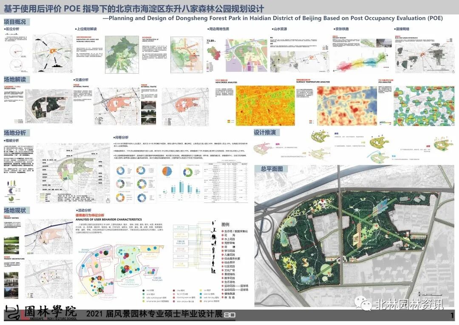Select the 上位规划解读 subsection label
The width and height of the screenshot is (459, 325).
[86, 29]
